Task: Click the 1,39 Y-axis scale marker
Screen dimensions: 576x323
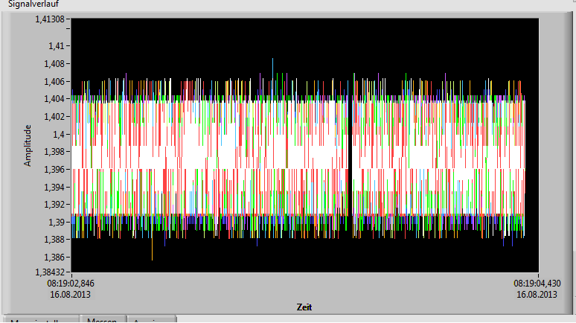Action: tap(57, 223)
